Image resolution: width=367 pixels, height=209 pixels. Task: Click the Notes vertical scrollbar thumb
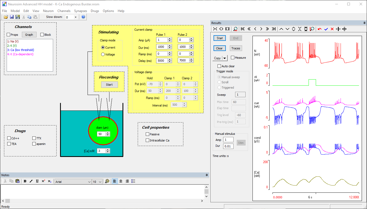pos(206,191)
